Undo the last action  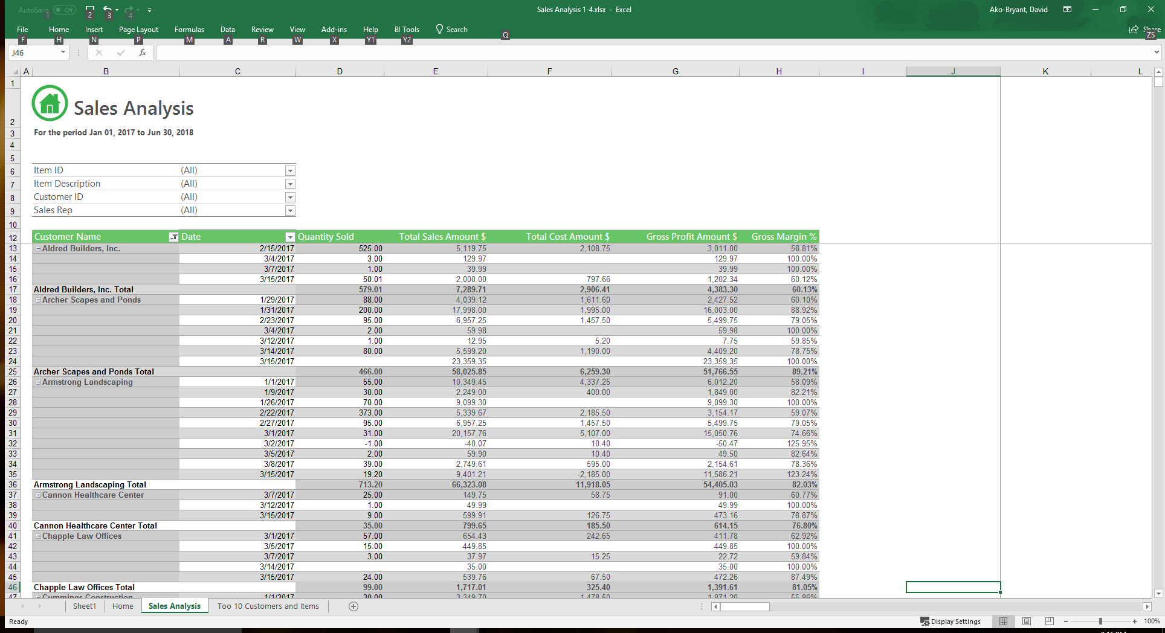point(108,10)
